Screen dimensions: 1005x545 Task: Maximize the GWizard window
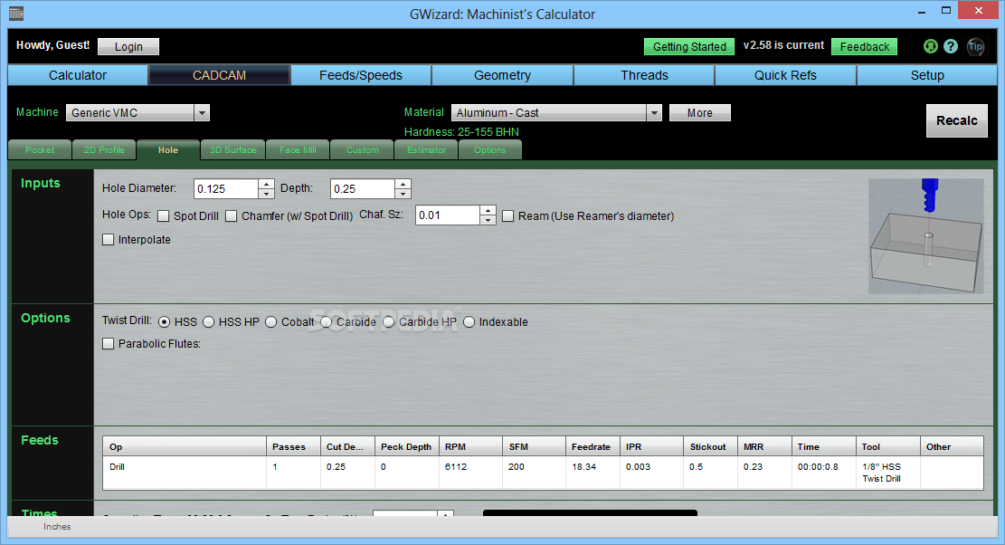tap(946, 10)
